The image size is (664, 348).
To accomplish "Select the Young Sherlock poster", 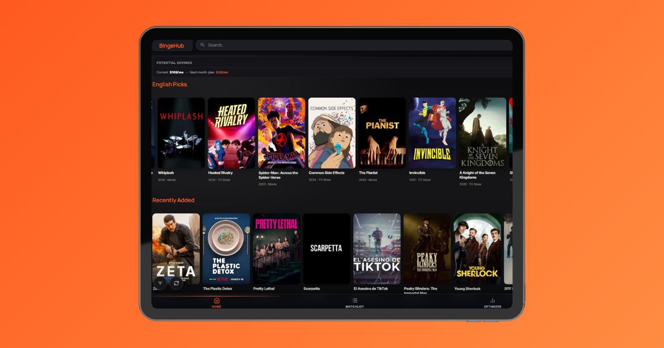I will [x=478, y=249].
